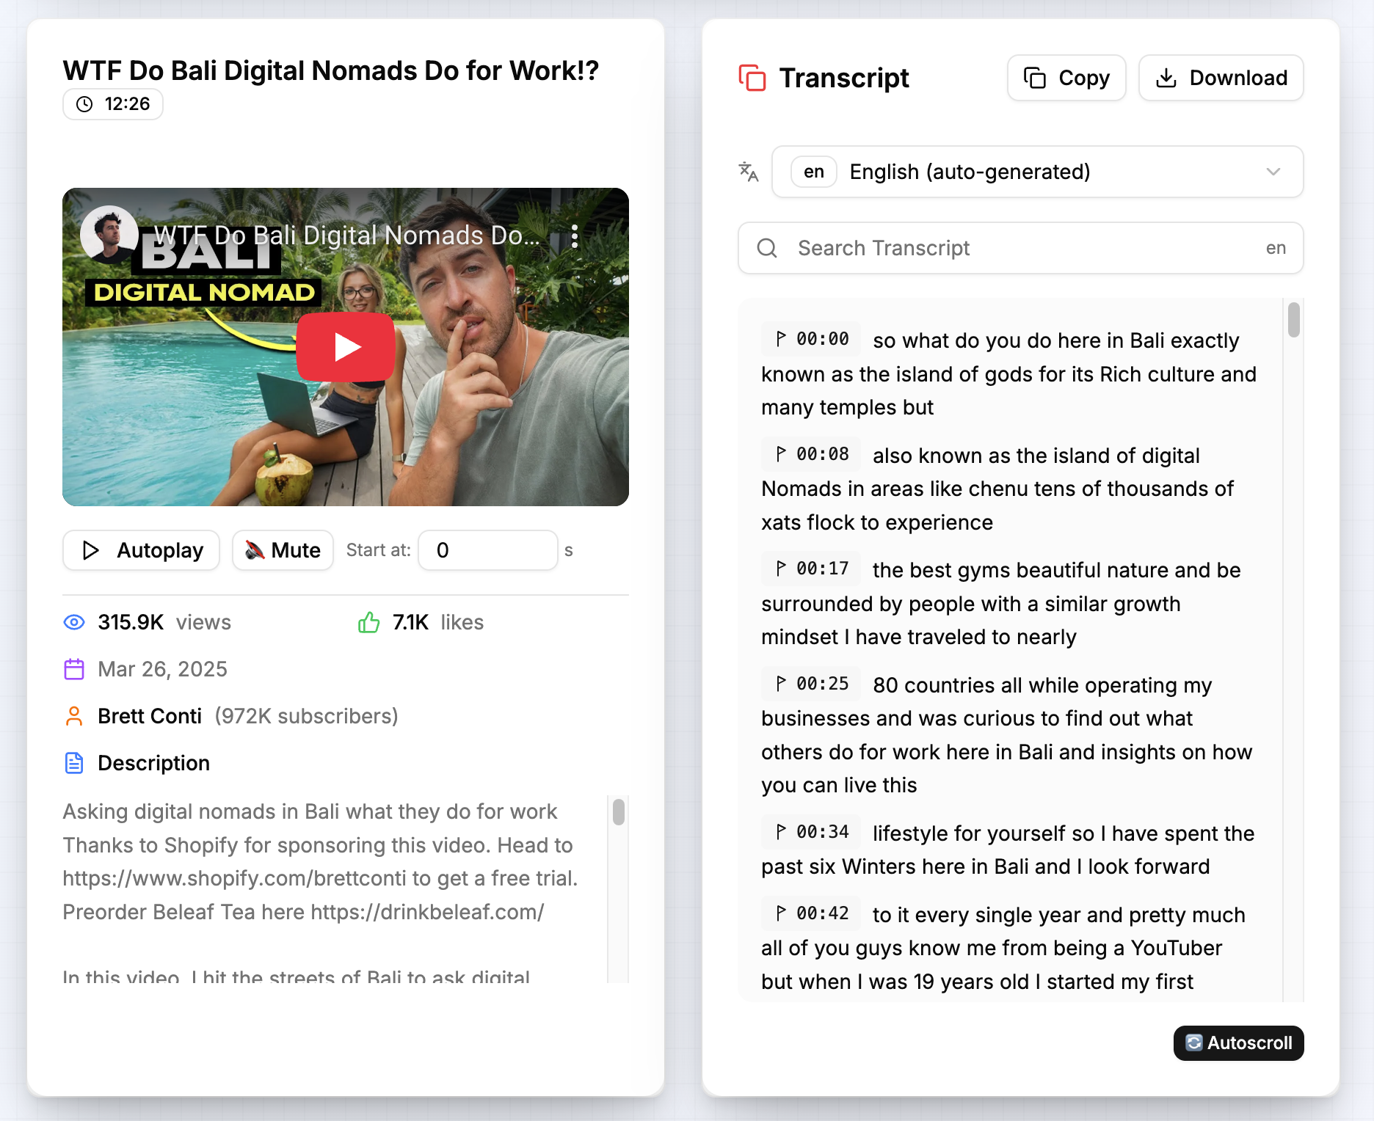The height and width of the screenshot is (1121, 1374).
Task: Jump to timestamp 00:17
Action: [x=812, y=569]
